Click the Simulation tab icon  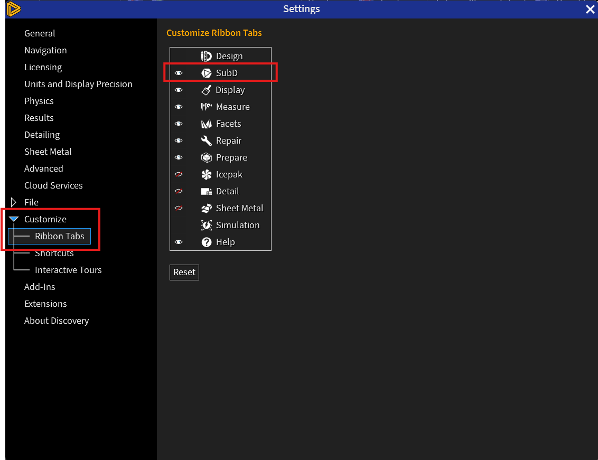(x=207, y=225)
